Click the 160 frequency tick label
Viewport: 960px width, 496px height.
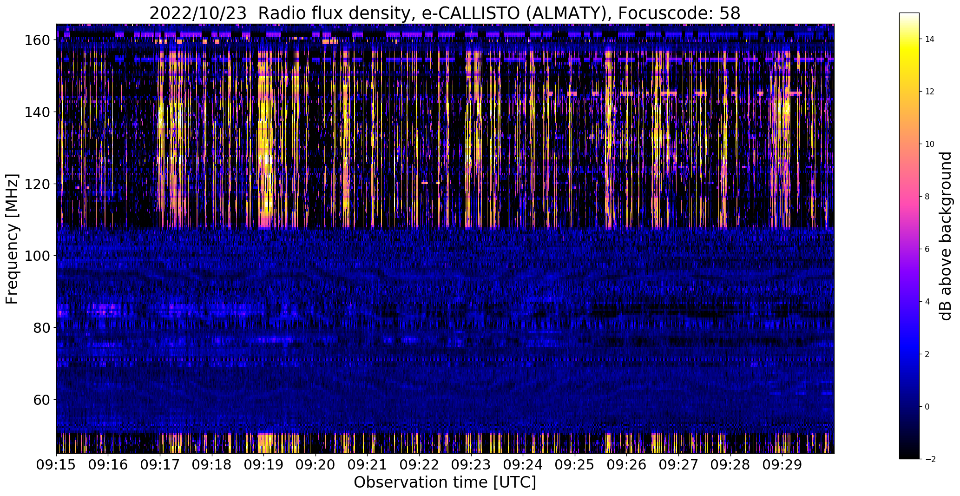pyautogui.click(x=37, y=40)
